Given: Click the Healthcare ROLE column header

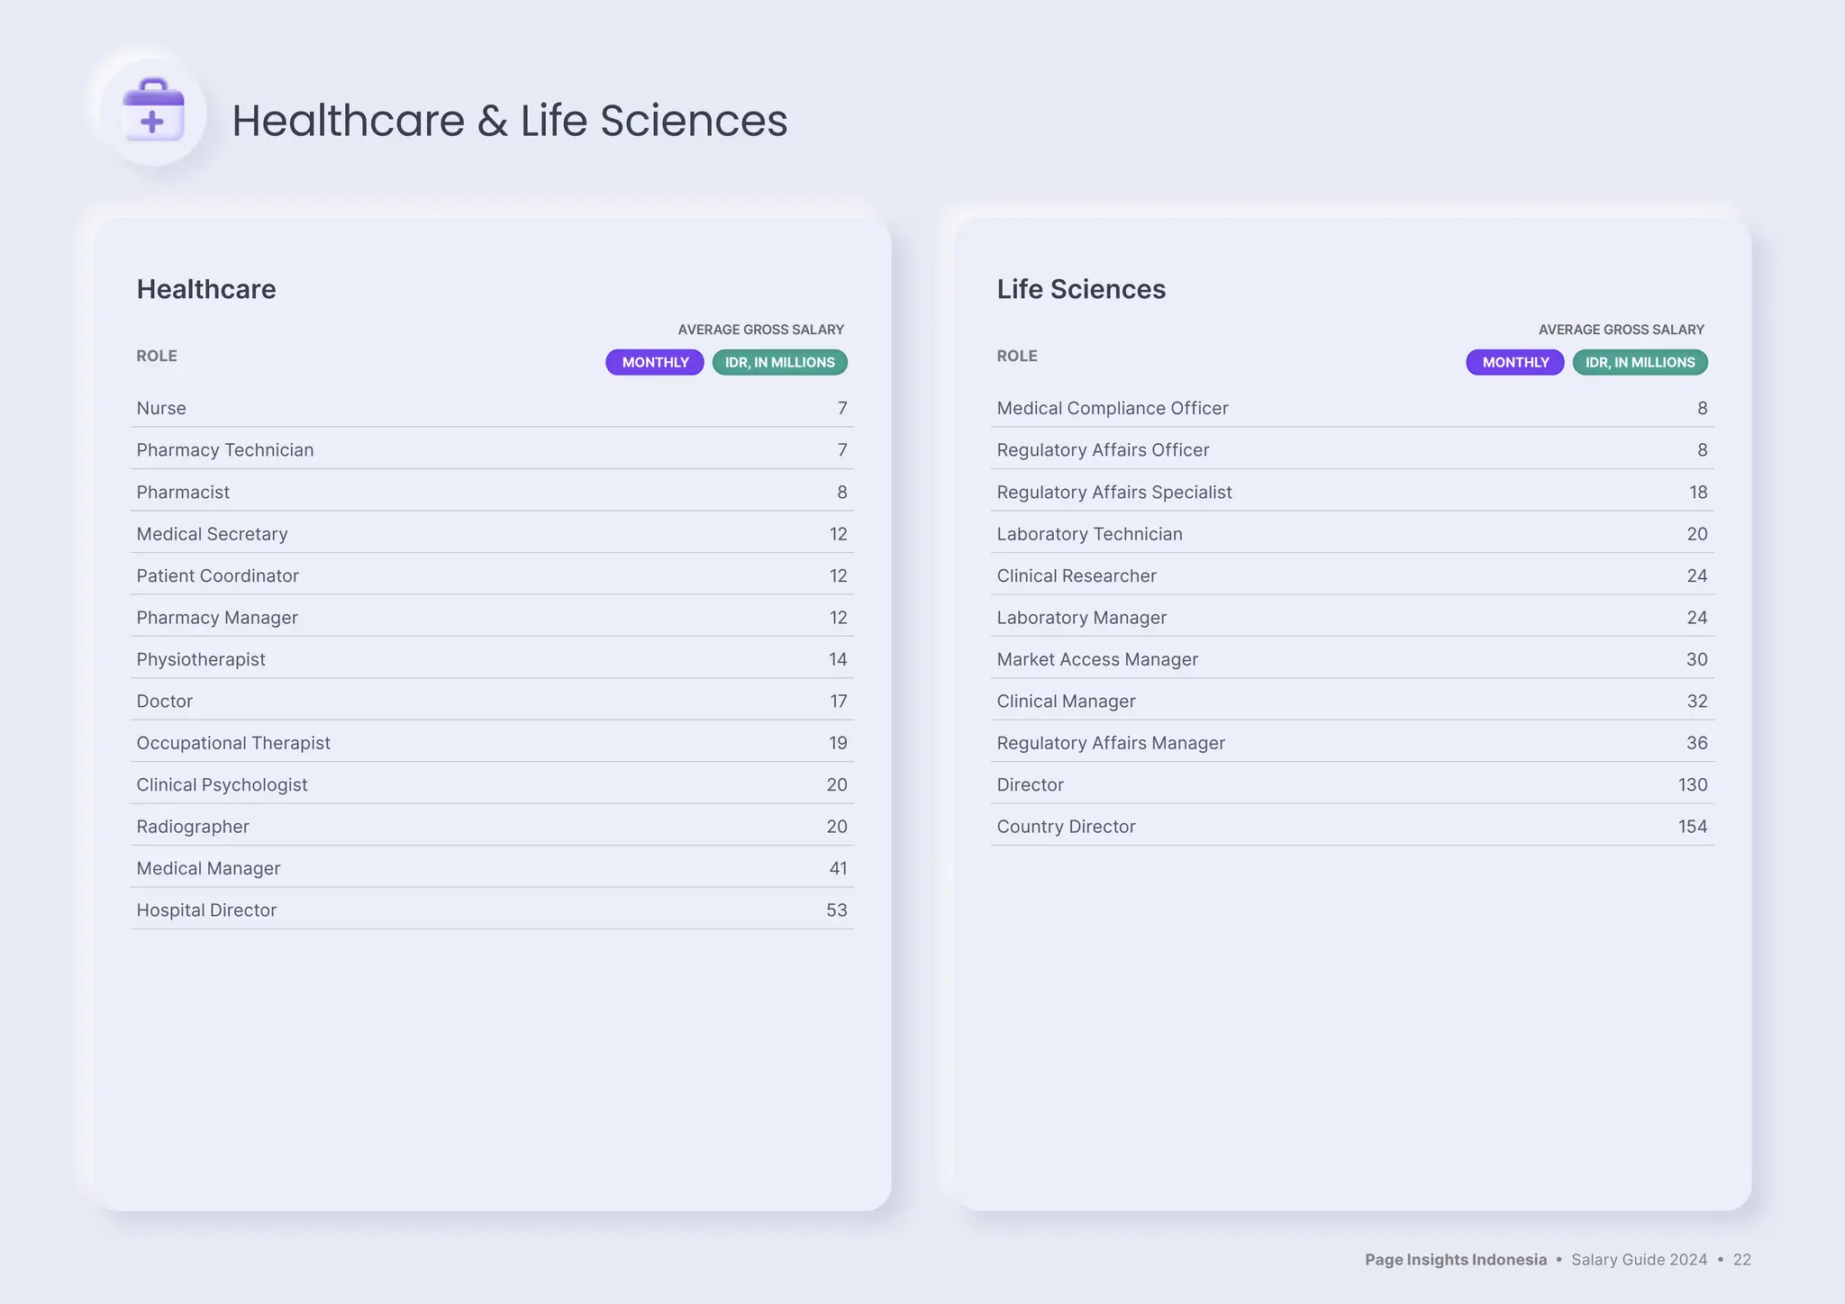Looking at the screenshot, I should [x=157, y=356].
